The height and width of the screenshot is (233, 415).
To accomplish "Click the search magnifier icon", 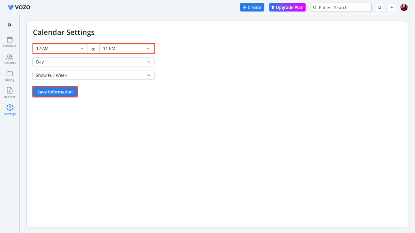I will click(x=314, y=7).
